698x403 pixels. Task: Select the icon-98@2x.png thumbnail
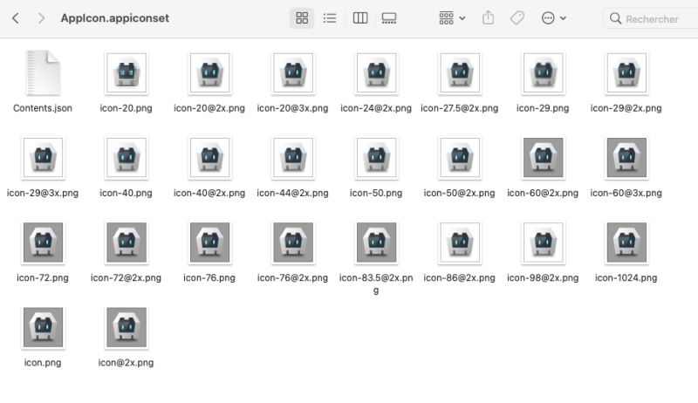(x=543, y=242)
